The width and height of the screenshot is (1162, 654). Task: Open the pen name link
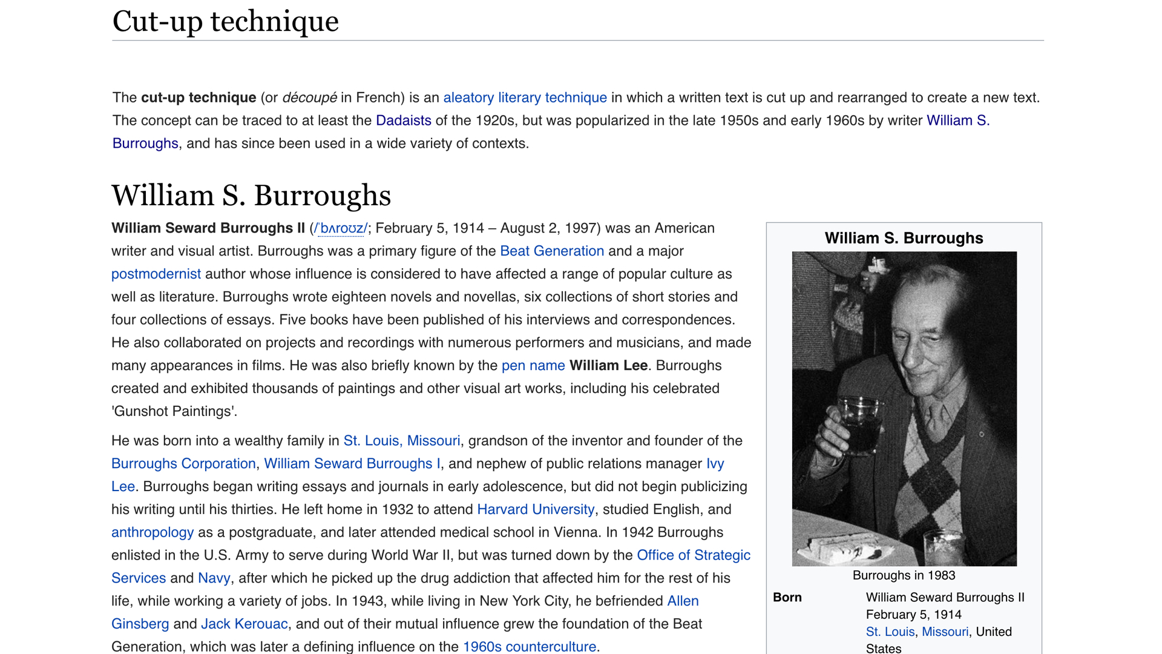tap(533, 366)
